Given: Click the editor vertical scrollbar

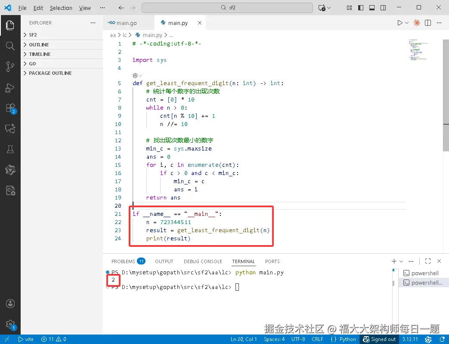Looking at the screenshot, I should click(x=446, y=96).
